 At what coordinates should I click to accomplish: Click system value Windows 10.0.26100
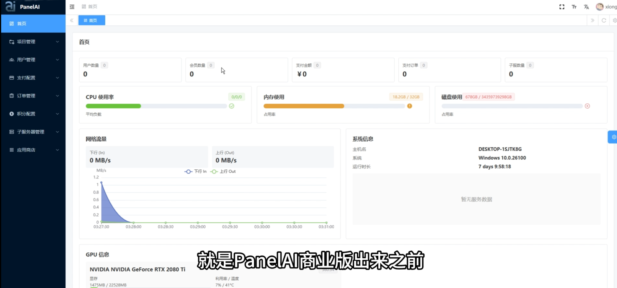pyautogui.click(x=502, y=158)
